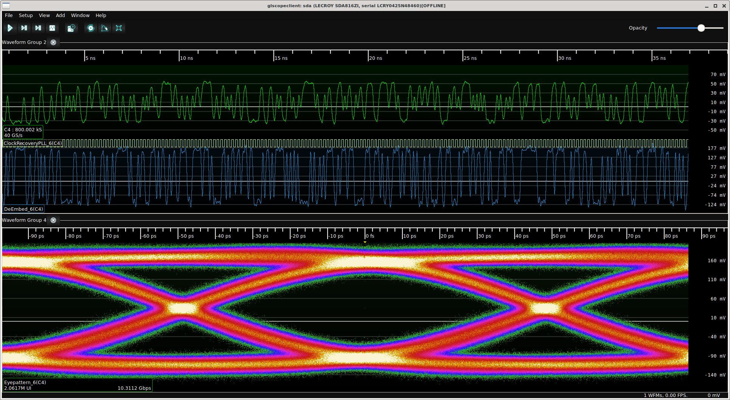Click the 60 mV eye scale label
Viewport: 730px width, 400px height.
pyautogui.click(x=718, y=299)
